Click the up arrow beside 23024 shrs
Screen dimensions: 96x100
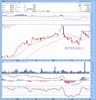pyautogui.click(x=27, y=9)
